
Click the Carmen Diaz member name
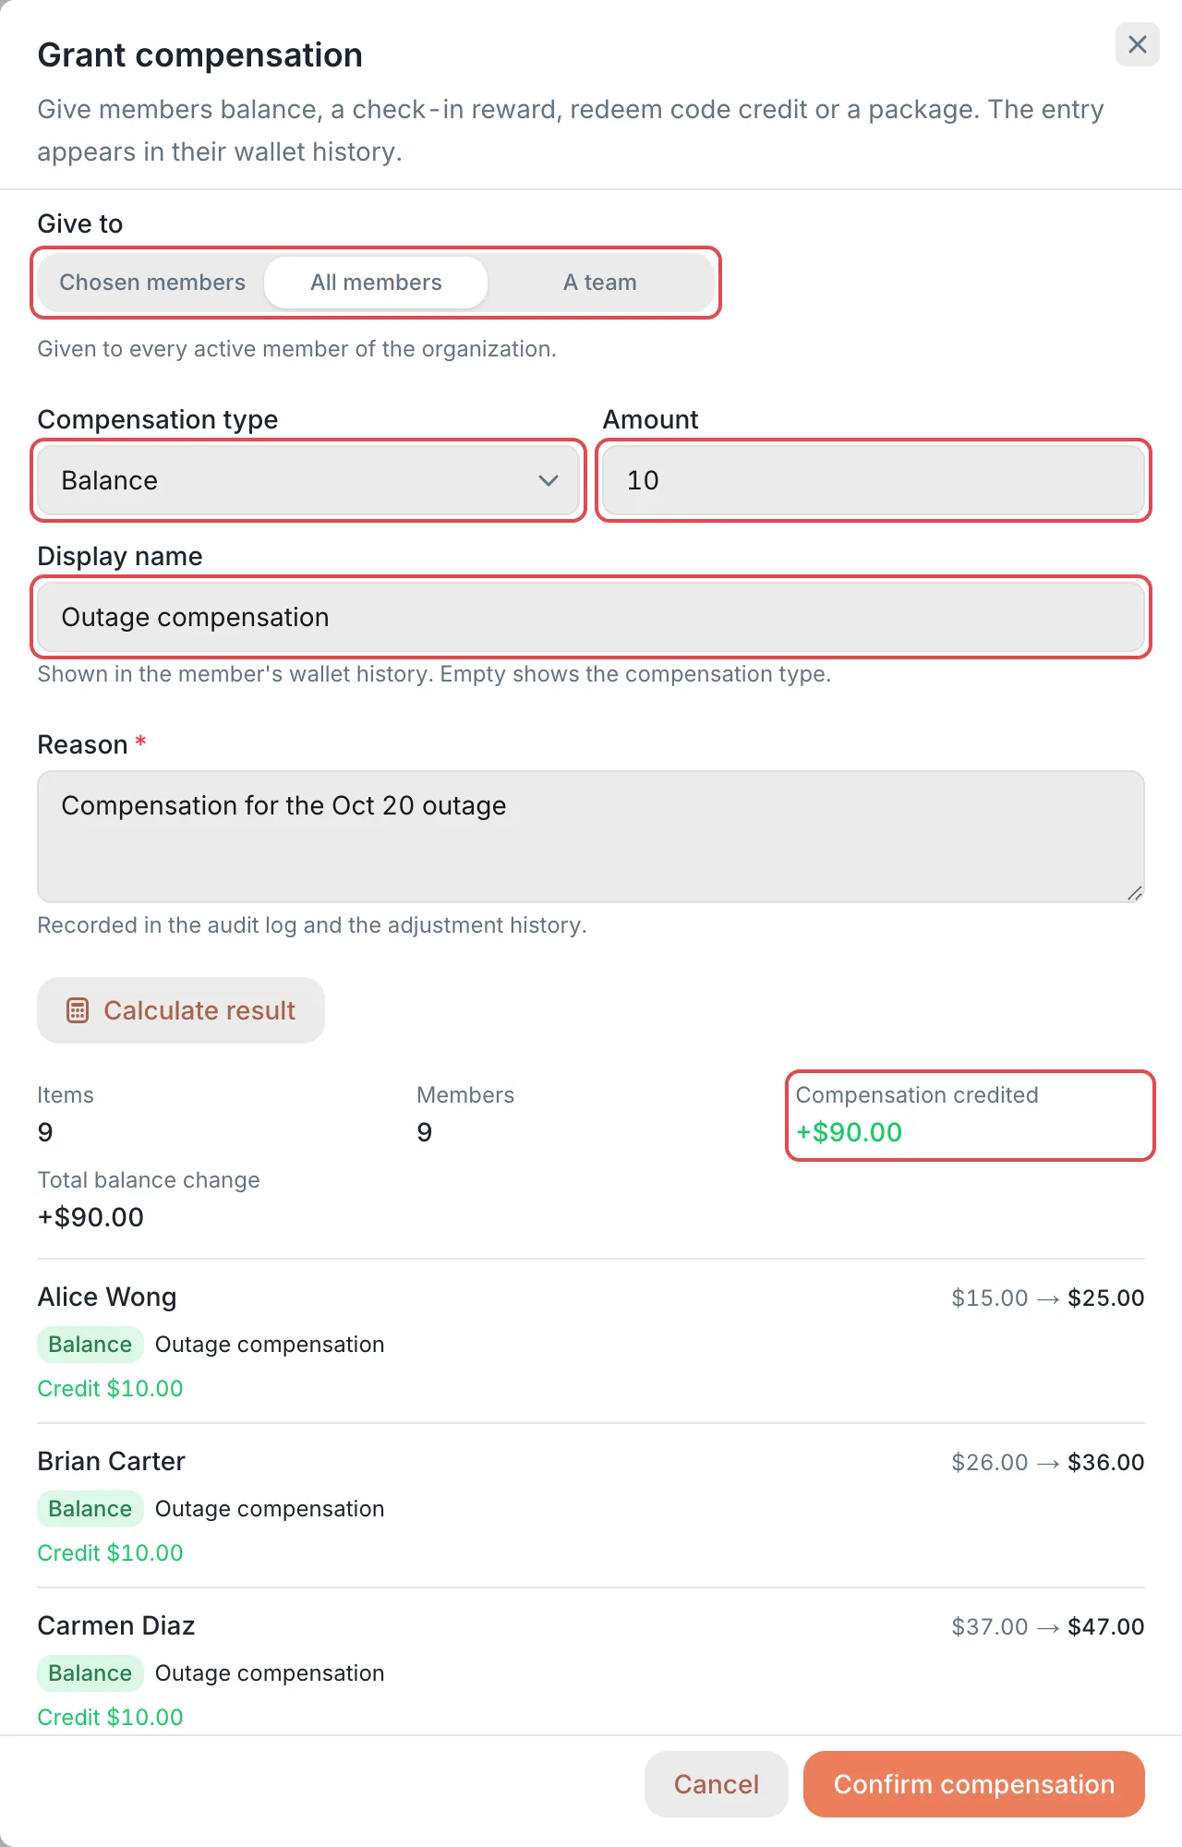116,1626
